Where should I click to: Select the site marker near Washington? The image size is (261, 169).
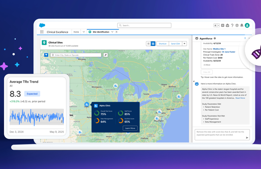pyautogui.click(x=157, y=119)
